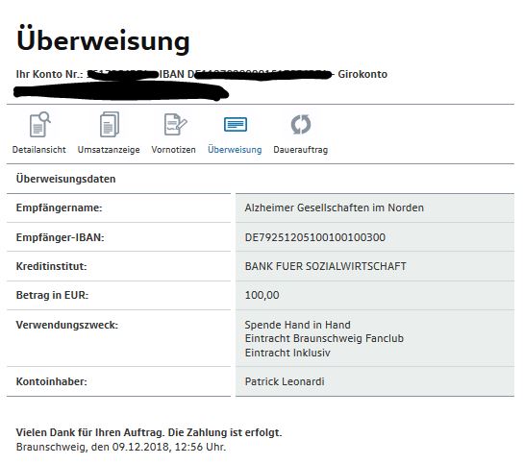
Task: Select account holder Patrick Leonardi
Action: point(285,381)
